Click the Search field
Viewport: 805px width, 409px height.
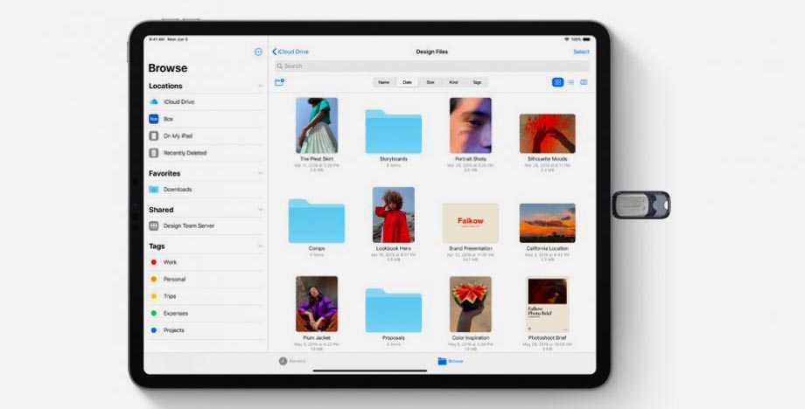click(x=431, y=66)
